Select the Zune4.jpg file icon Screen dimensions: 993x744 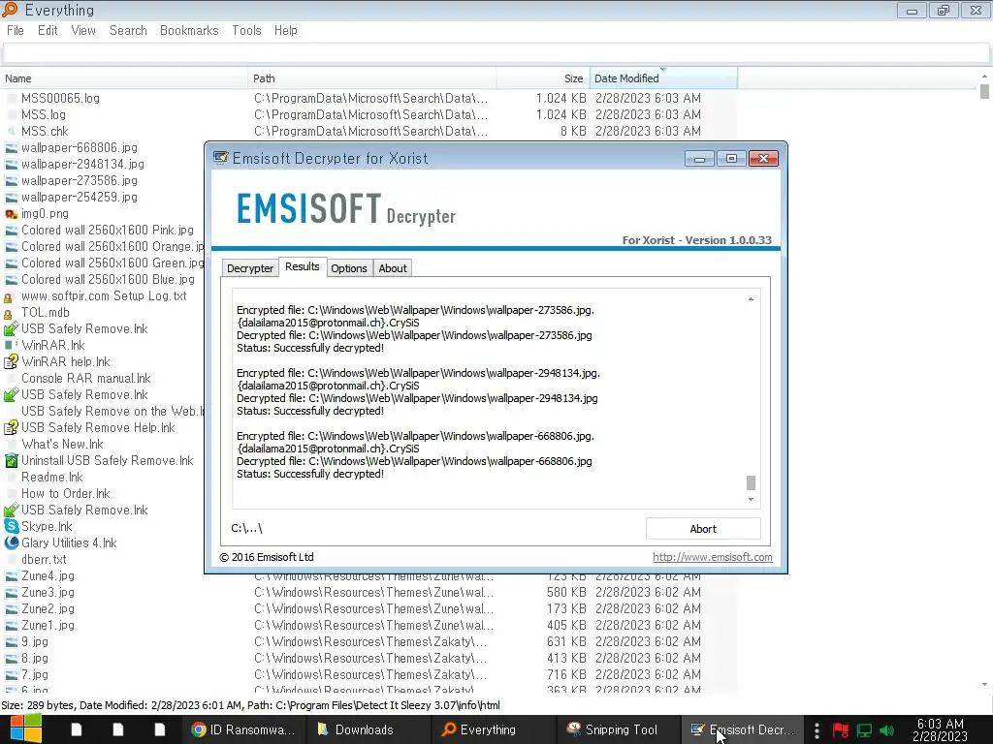click(x=12, y=576)
